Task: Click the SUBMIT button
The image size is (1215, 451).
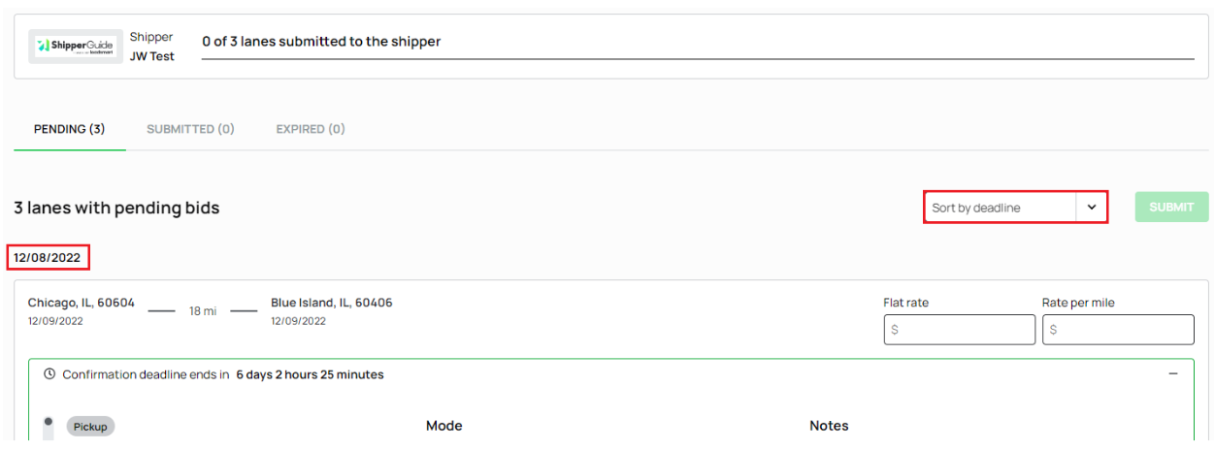Action: pyautogui.click(x=1171, y=208)
